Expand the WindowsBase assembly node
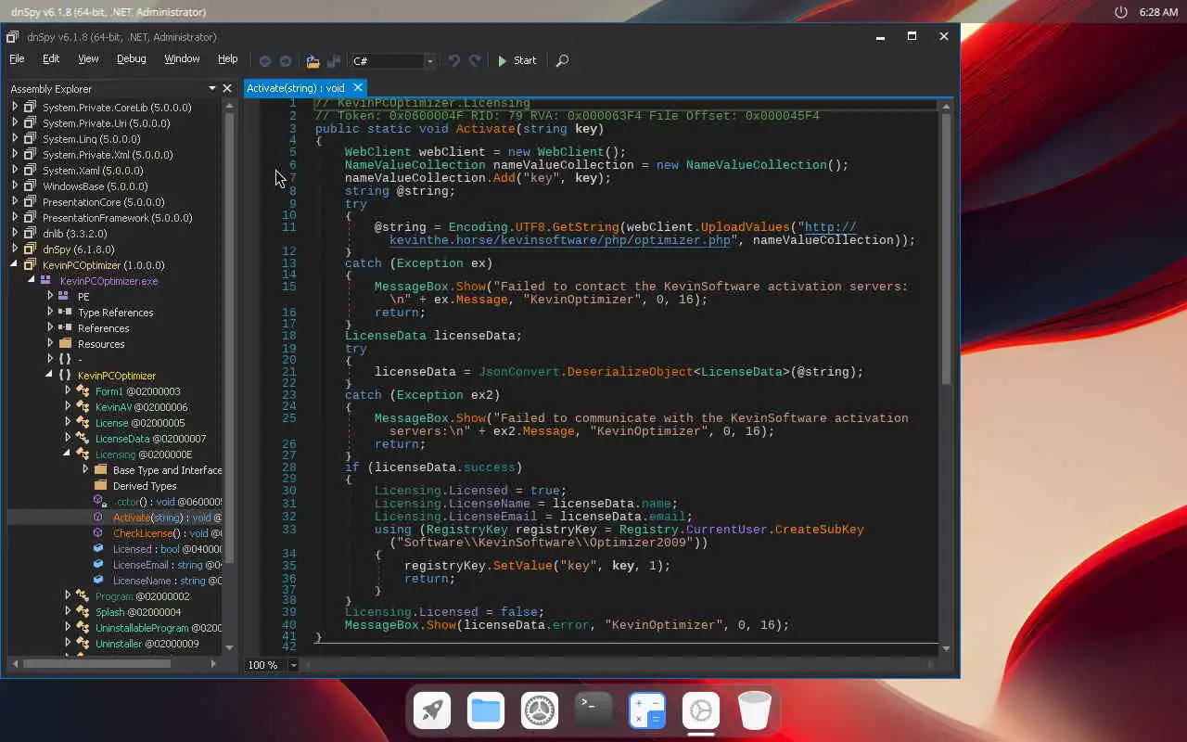Screen dimensions: 1187x742 [15, 186]
